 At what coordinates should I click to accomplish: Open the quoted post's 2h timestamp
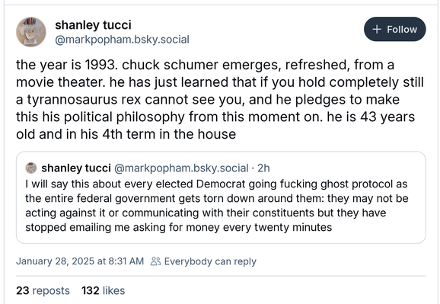click(x=263, y=168)
